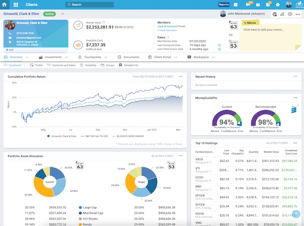Show 3 more members

point(167,30)
